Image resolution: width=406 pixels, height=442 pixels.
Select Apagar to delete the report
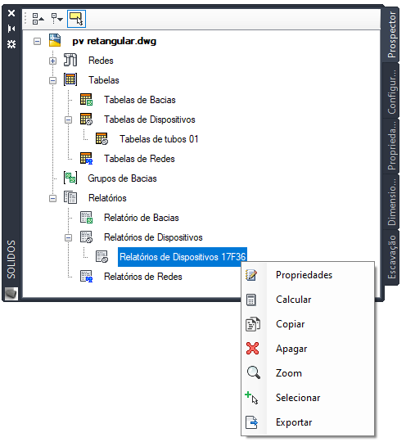(291, 349)
